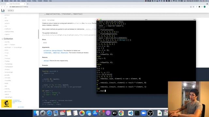Open Zoom in the dock
This screenshot has width=209, height=117.
click(x=144, y=113)
